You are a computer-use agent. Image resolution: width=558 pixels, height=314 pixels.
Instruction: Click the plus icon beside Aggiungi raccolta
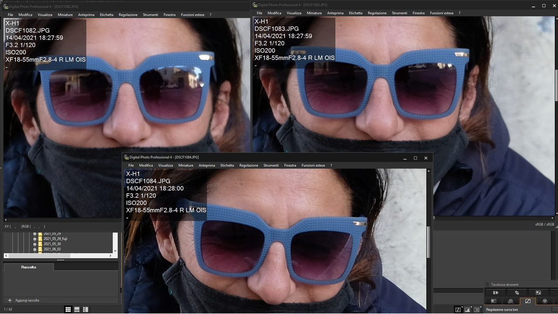[10, 300]
